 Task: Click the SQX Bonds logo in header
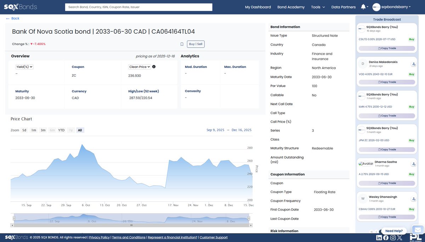[21, 7]
